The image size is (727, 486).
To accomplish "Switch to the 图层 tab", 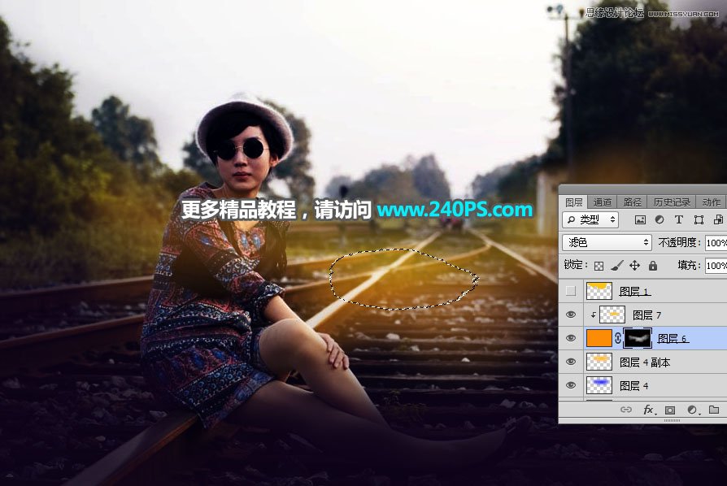I will click(x=573, y=202).
